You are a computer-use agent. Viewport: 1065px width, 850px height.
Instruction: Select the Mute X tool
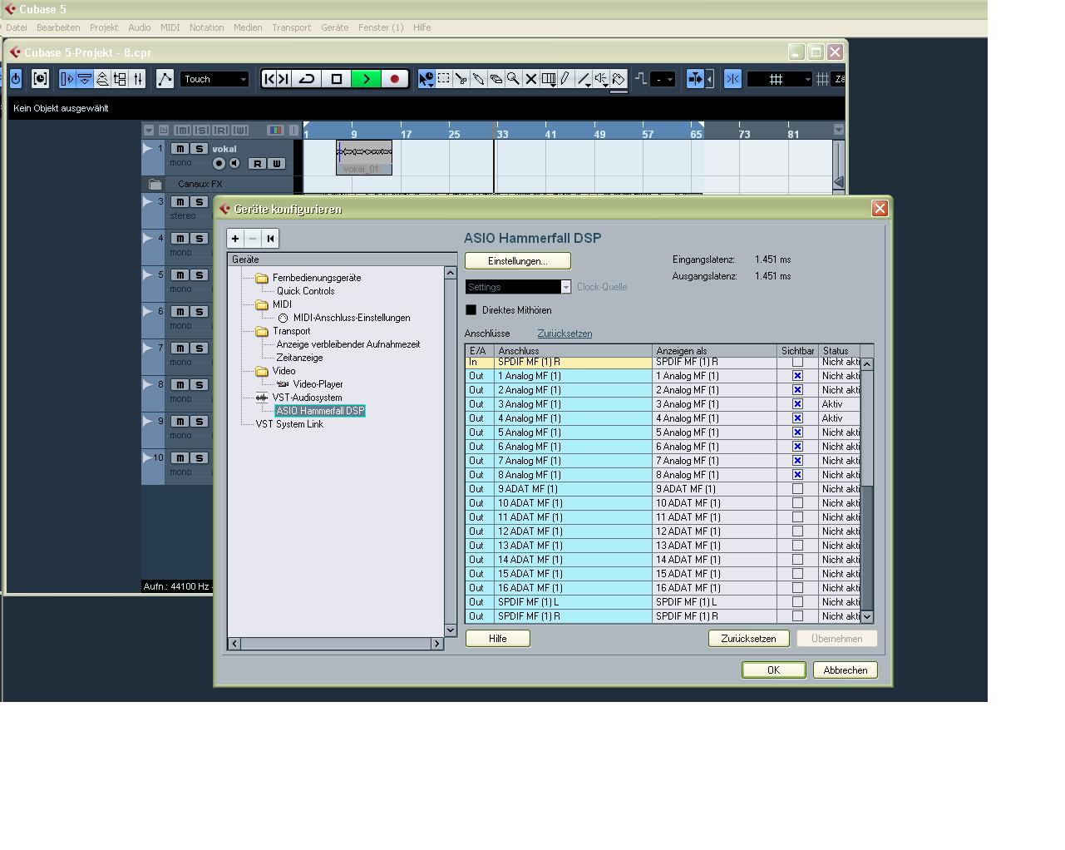click(x=531, y=79)
